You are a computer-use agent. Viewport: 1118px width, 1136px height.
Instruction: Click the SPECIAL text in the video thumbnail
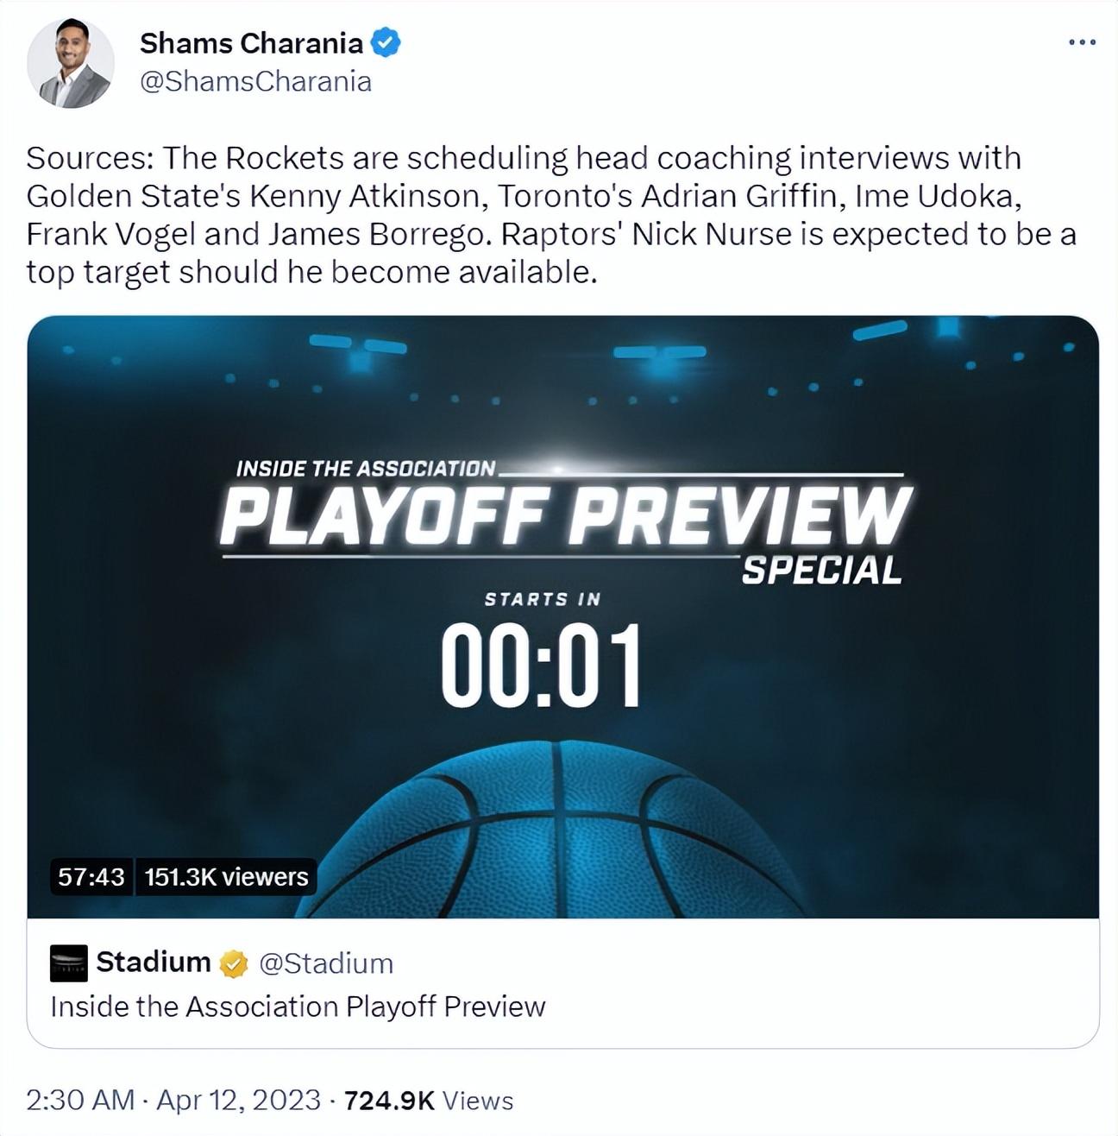[x=821, y=571]
